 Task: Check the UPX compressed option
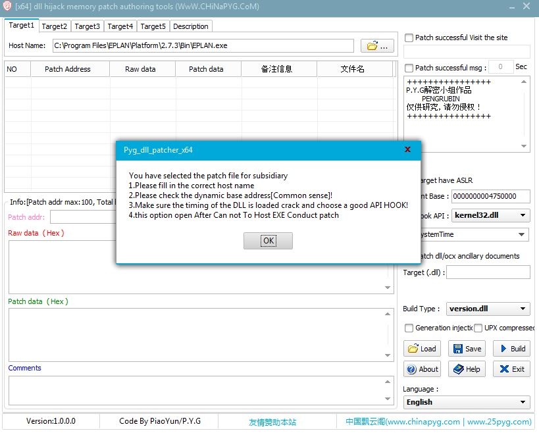coord(478,328)
